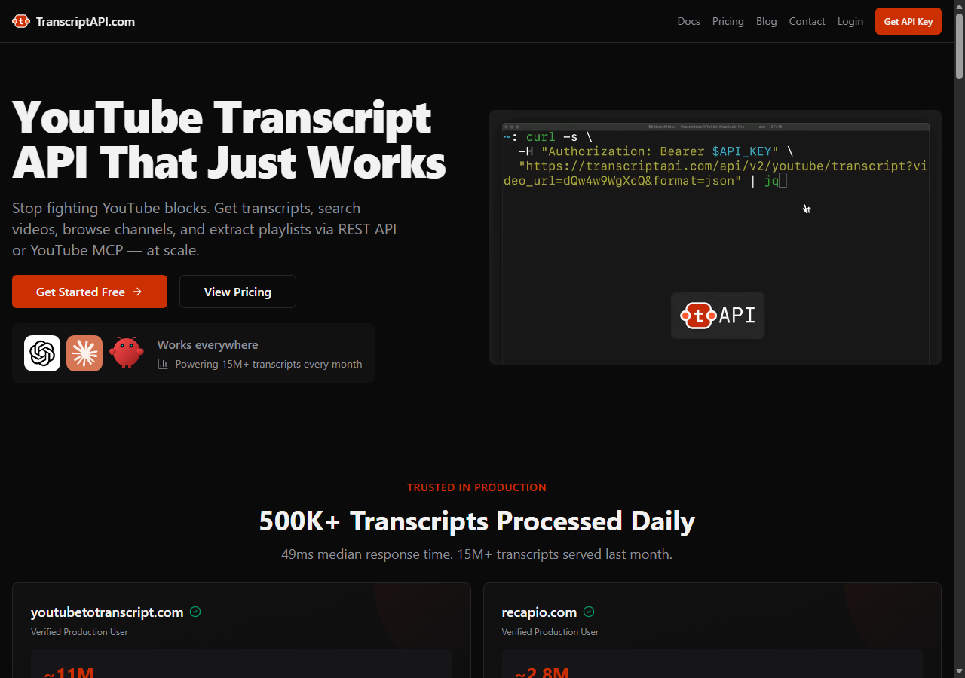Open the Blog nav link
Viewport: 965px width, 678px height.
click(x=767, y=21)
